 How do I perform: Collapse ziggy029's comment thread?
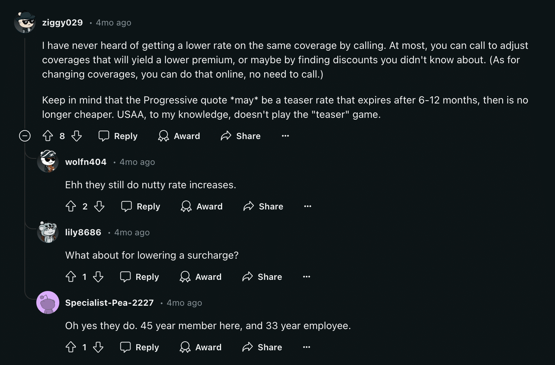[24, 136]
